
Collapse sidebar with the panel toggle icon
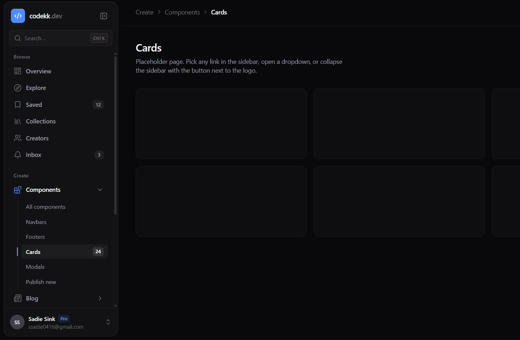(104, 16)
